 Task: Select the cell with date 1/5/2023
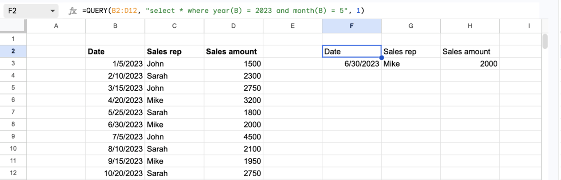point(115,63)
